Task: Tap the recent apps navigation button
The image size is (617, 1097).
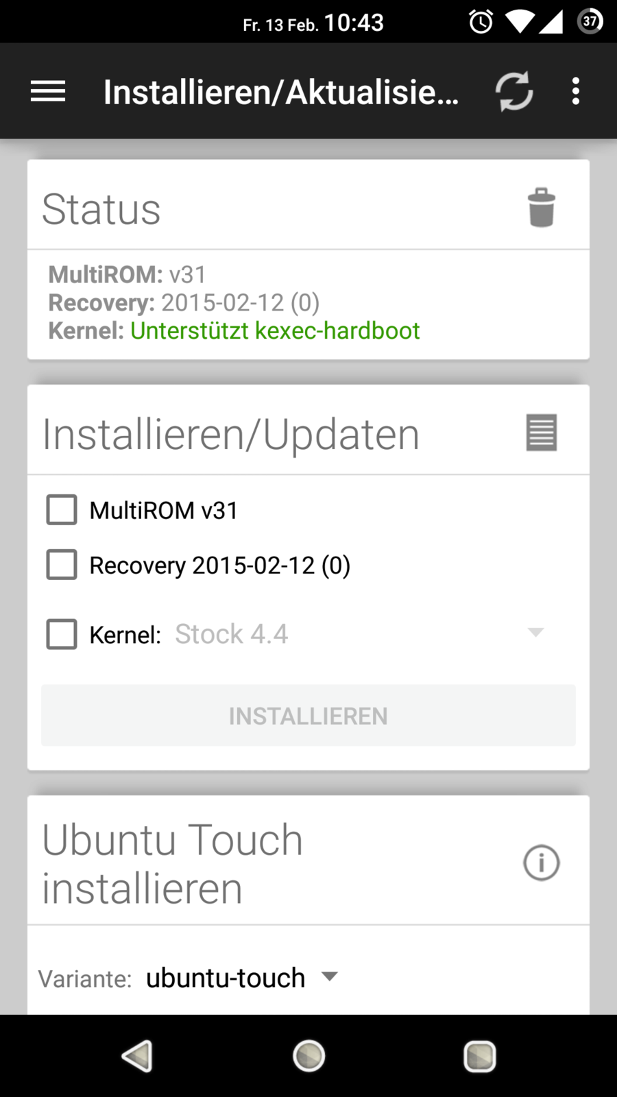Action: (480, 1056)
